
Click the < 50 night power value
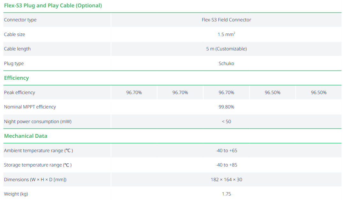[226, 122]
